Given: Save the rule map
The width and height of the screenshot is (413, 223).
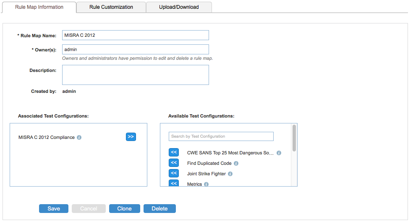Looking at the screenshot, I should 54,208.
